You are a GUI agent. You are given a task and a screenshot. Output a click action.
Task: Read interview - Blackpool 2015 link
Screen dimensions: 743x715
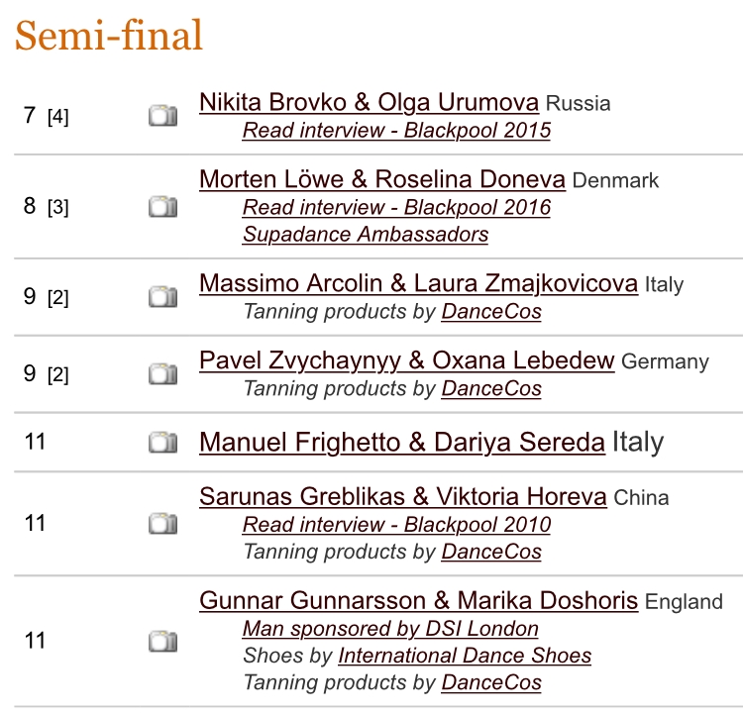pos(396,131)
